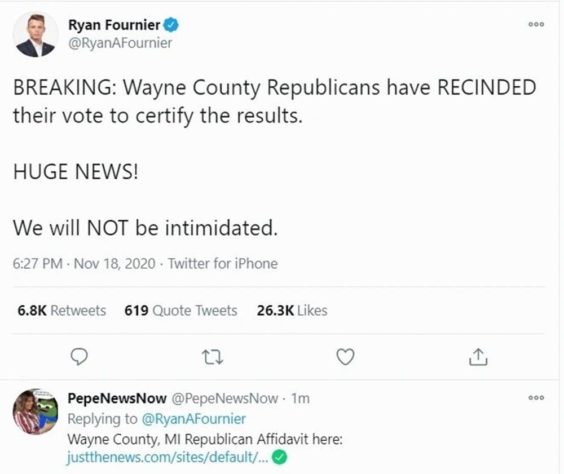Reply to Ryan Fournier's tweet

click(81, 356)
